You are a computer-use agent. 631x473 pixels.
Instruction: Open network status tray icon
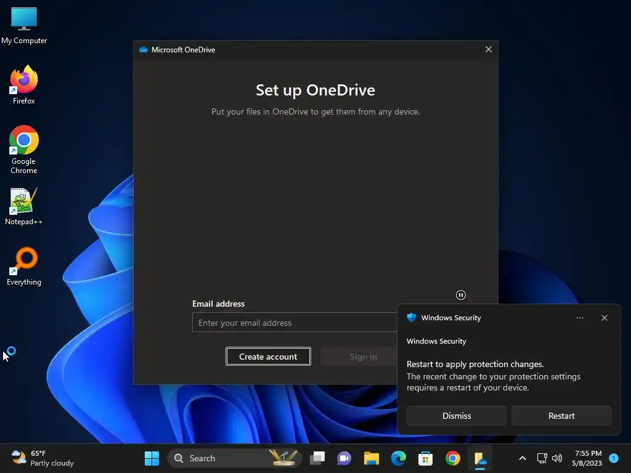pyautogui.click(x=542, y=458)
